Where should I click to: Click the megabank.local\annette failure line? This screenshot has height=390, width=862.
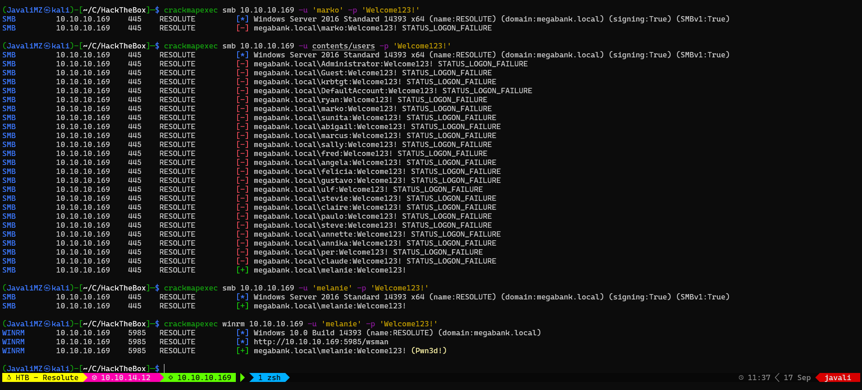377,234
